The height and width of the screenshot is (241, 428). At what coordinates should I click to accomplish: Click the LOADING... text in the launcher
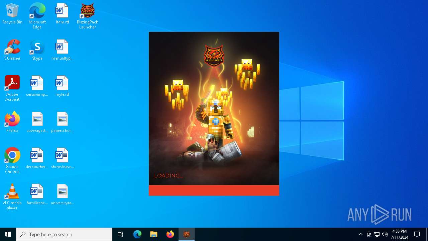tap(168, 176)
